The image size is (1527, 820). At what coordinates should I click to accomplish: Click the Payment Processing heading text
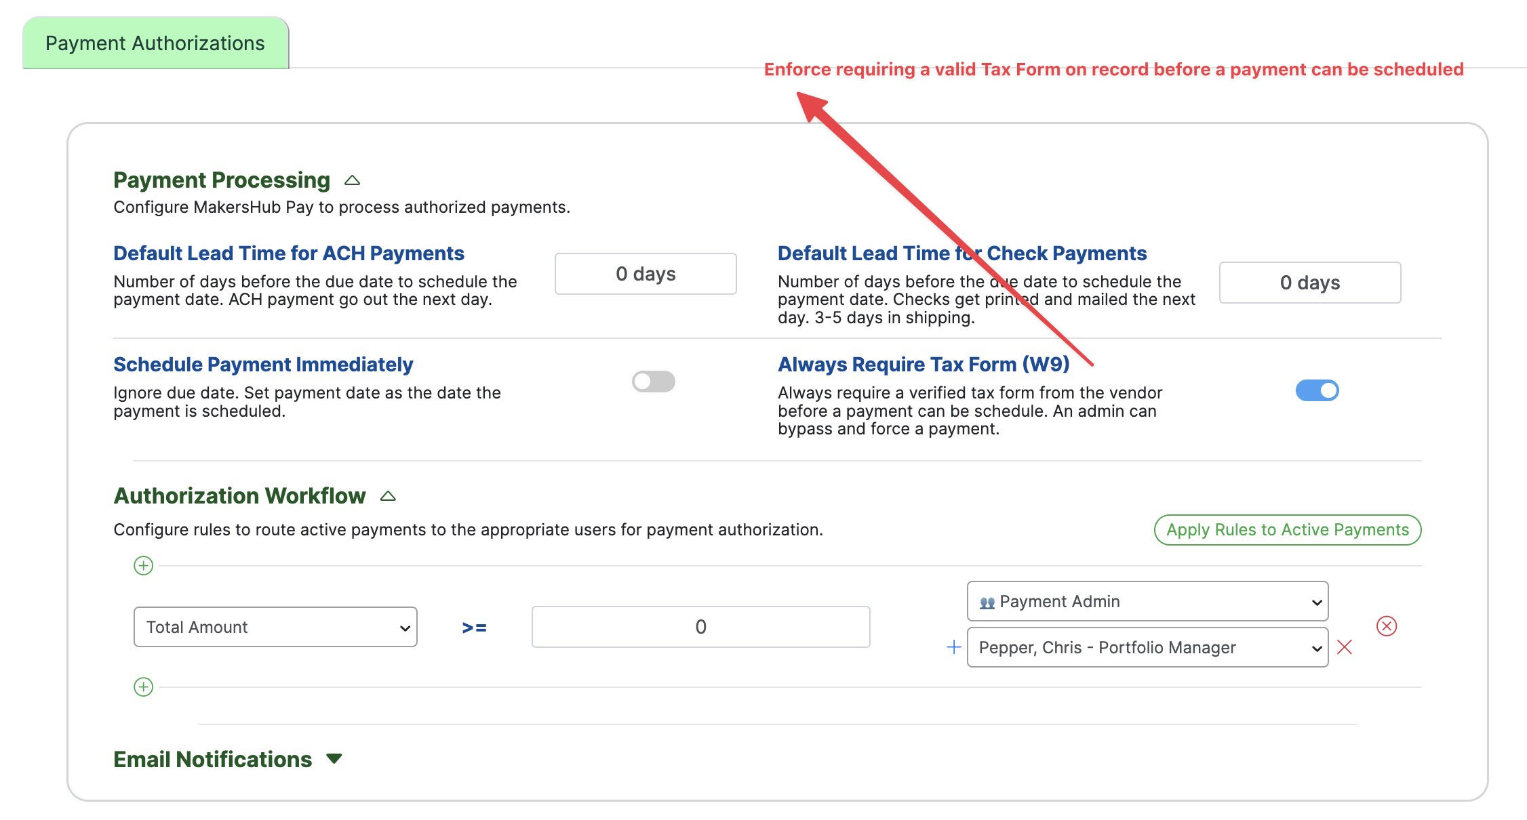pos(222,180)
